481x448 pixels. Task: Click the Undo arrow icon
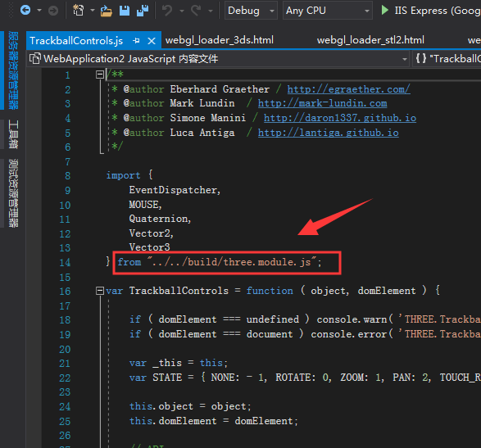167,11
